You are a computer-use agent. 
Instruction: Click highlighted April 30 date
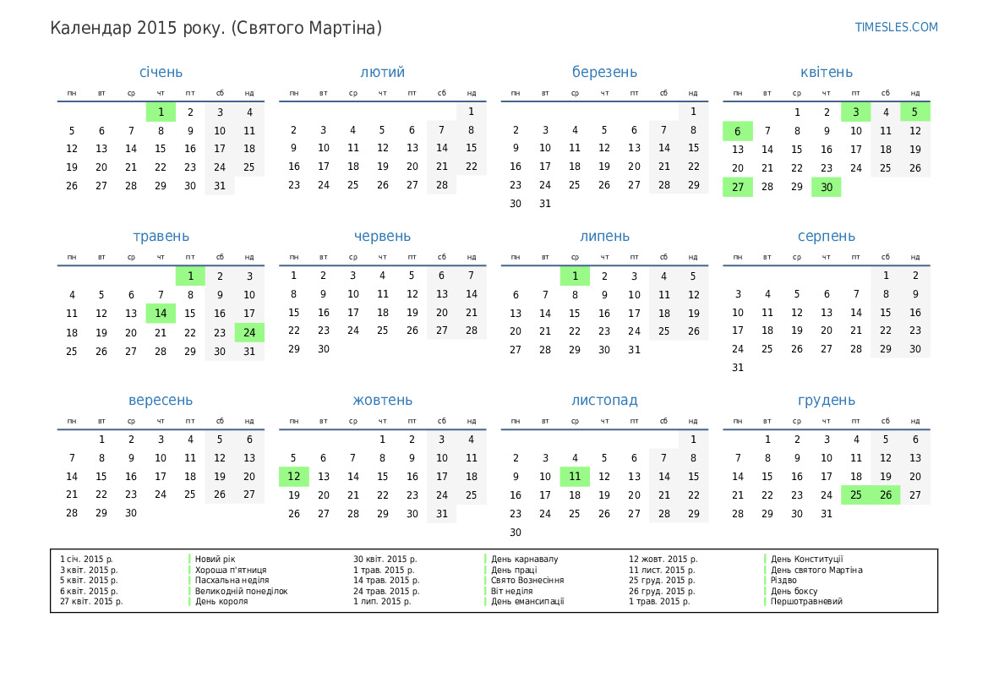click(826, 187)
